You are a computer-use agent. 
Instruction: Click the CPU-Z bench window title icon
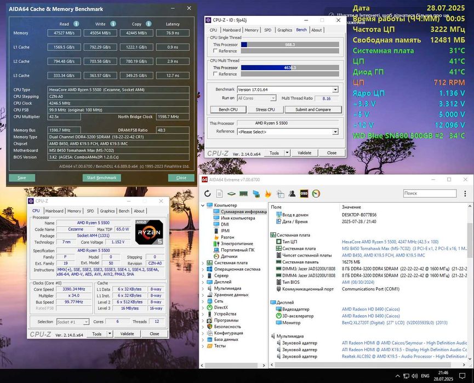tap(208, 20)
